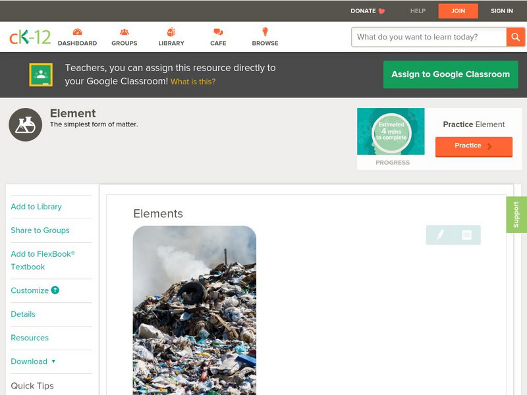The height and width of the screenshot is (395, 527).
Task: Click the 'Practice Element' label
Action: coord(474,124)
